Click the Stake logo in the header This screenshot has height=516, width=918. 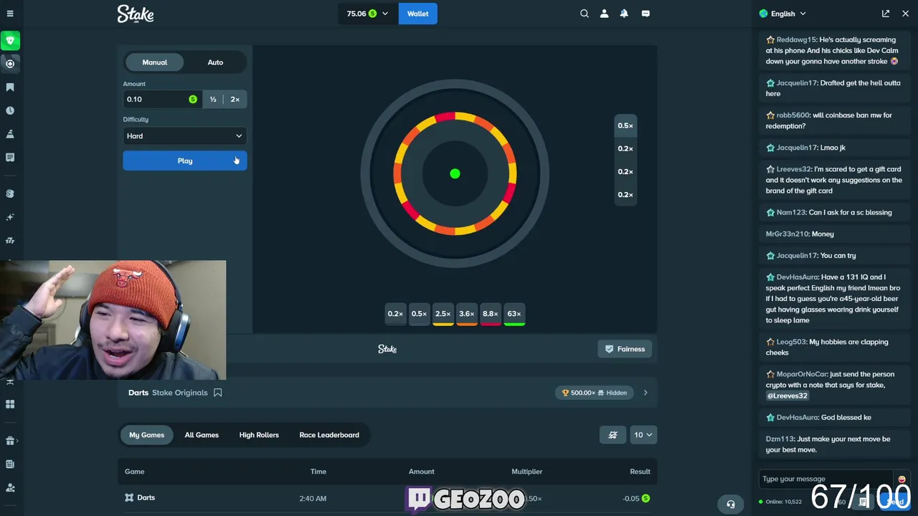136,14
